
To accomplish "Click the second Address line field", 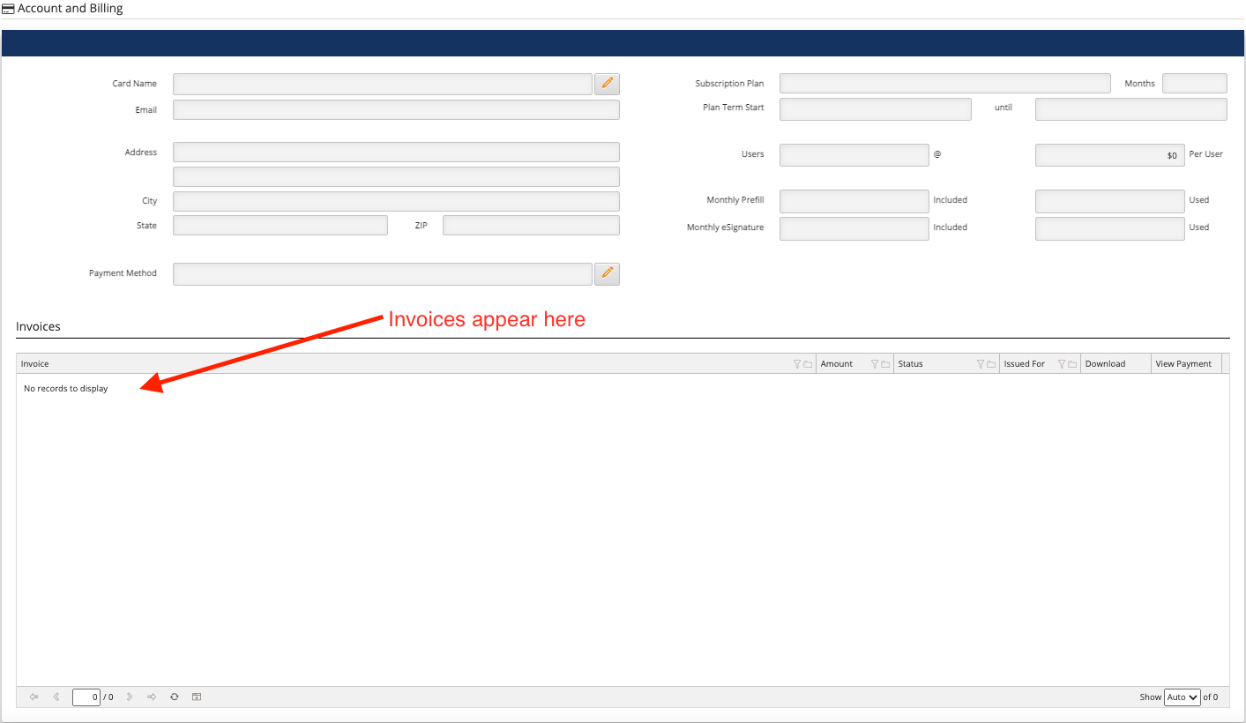I will coord(396,176).
